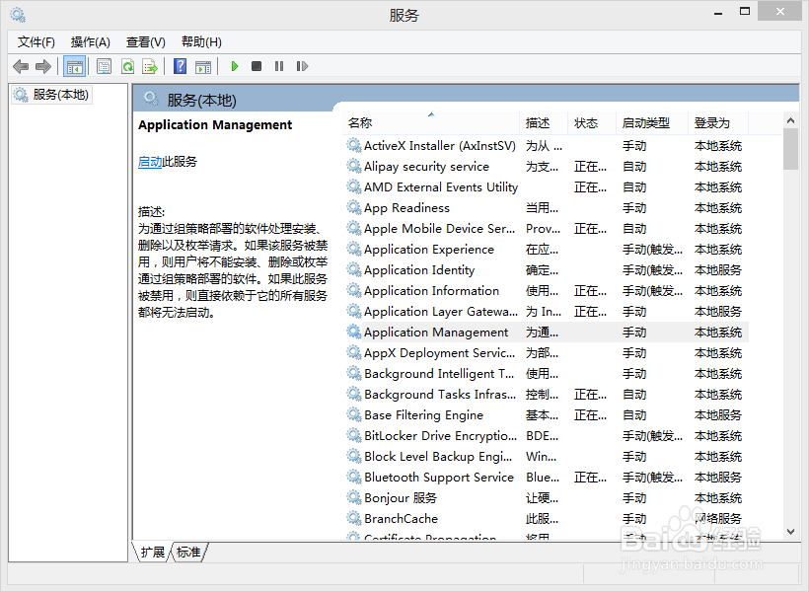
Task: Select Background Intelligent T... service
Action: tap(546, 373)
